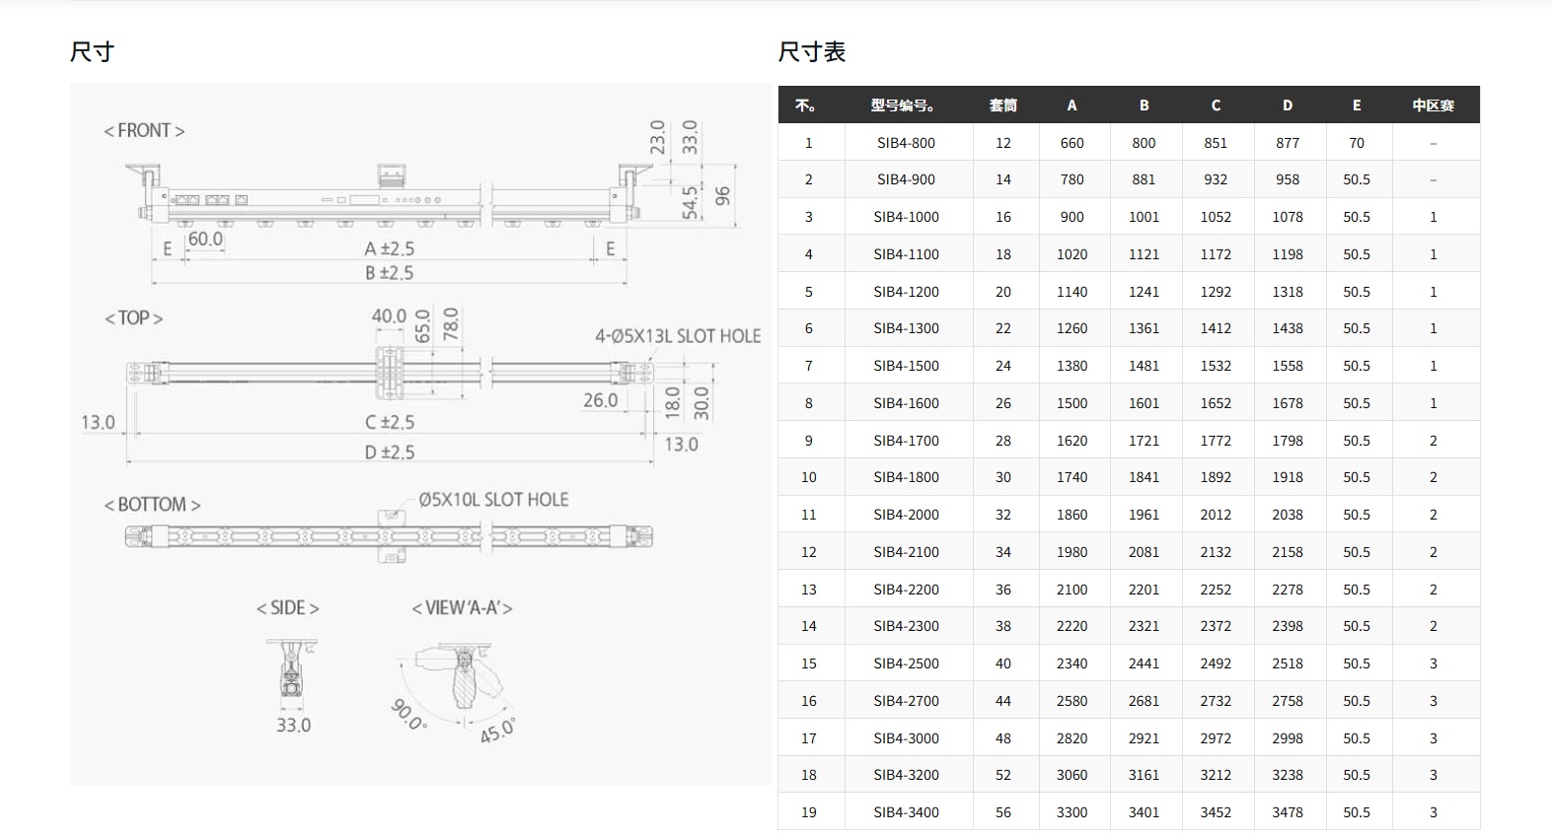This screenshot has width=1552, height=838.
Task: Click the 'B ±2.5' dimension label
Action: coord(389,273)
